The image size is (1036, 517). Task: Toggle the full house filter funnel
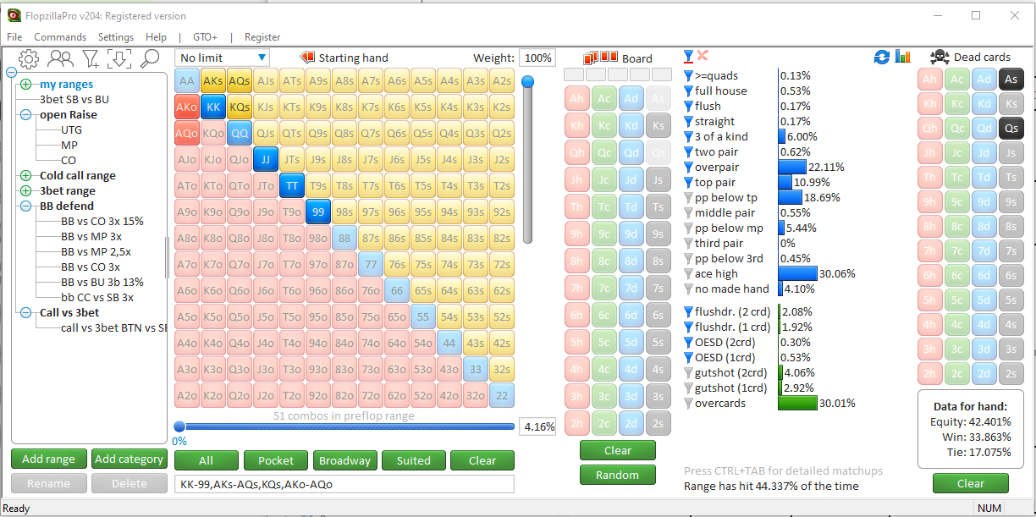click(x=688, y=91)
